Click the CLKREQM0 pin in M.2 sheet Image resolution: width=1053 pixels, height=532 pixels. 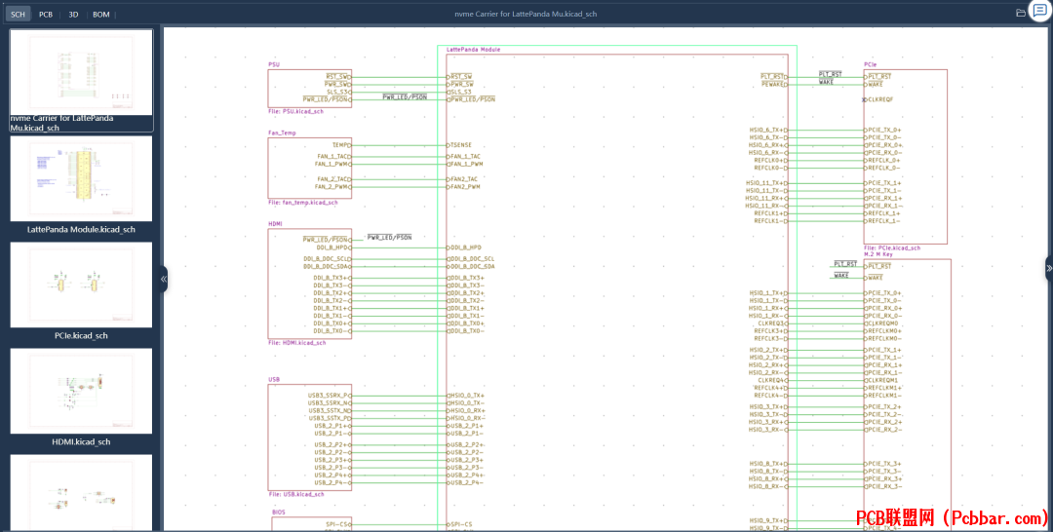click(x=881, y=323)
